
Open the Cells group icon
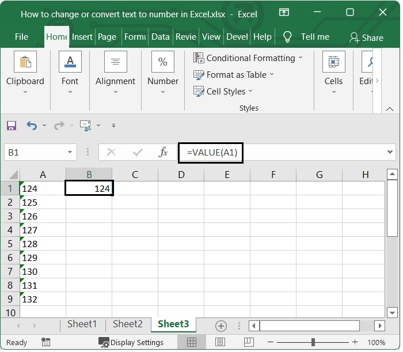tap(333, 62)
